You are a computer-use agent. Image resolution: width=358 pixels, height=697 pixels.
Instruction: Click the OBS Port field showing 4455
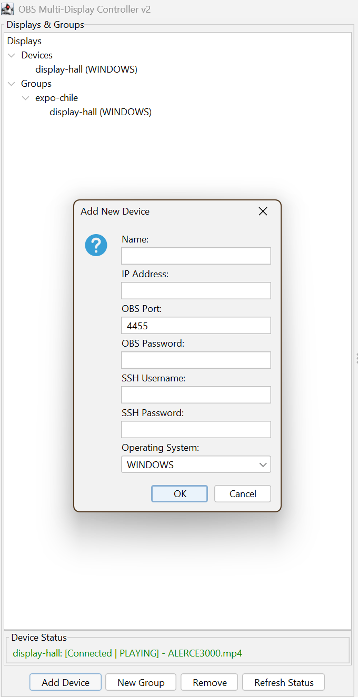coord(196,326)
